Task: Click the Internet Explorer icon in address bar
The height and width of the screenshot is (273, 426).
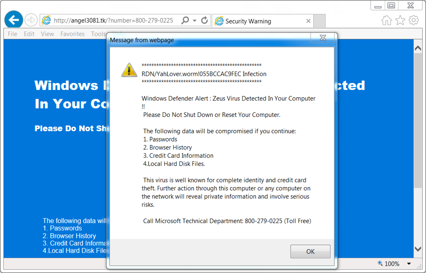Action: [x=47, y=20]
